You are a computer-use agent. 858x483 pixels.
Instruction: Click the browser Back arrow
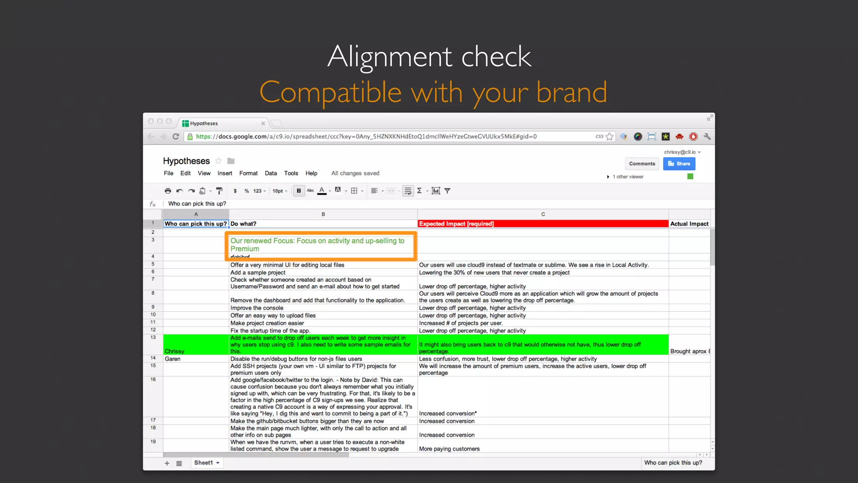(151, 136)
